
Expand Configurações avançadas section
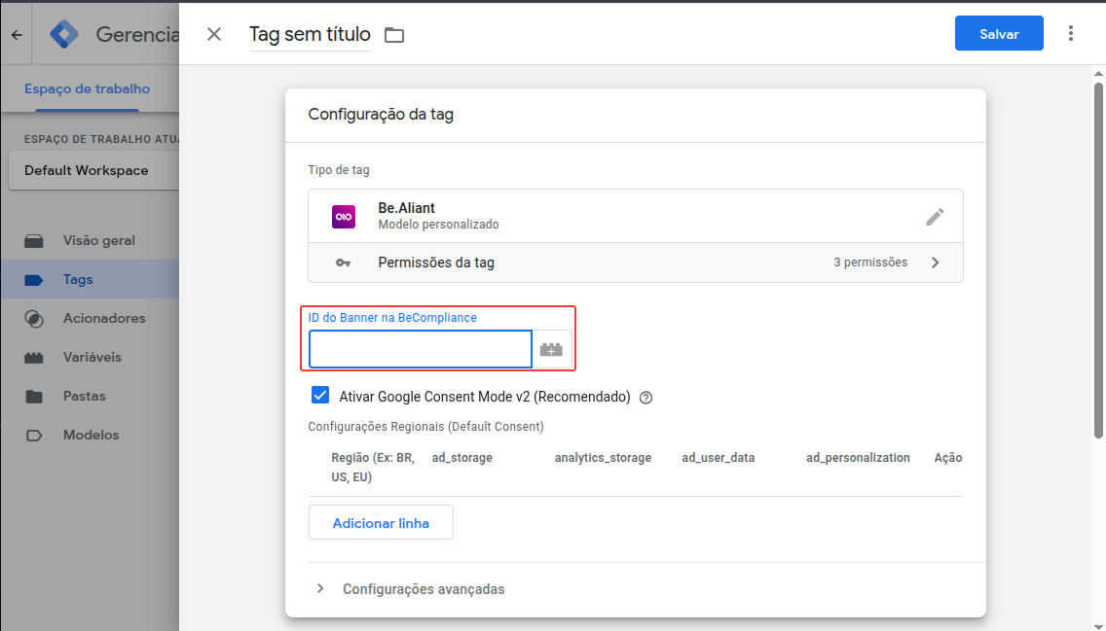320,589
